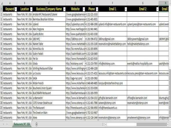Select cell with bonjour@misterfrenchnyc.com email
This screenshot has width=171, height=128.
point(112,83)
